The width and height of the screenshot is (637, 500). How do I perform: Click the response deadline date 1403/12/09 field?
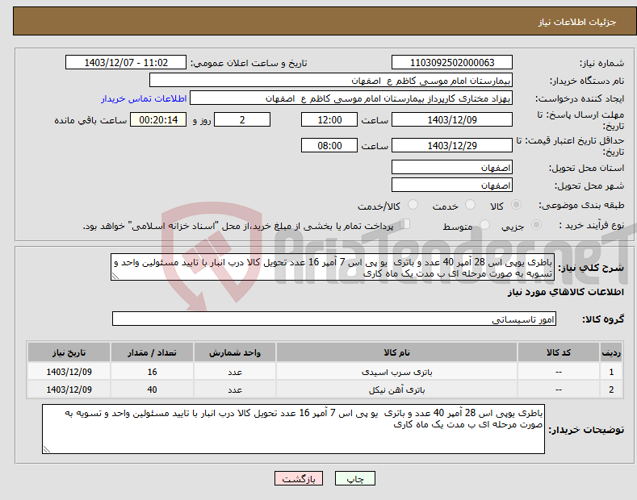pos(452,119)
